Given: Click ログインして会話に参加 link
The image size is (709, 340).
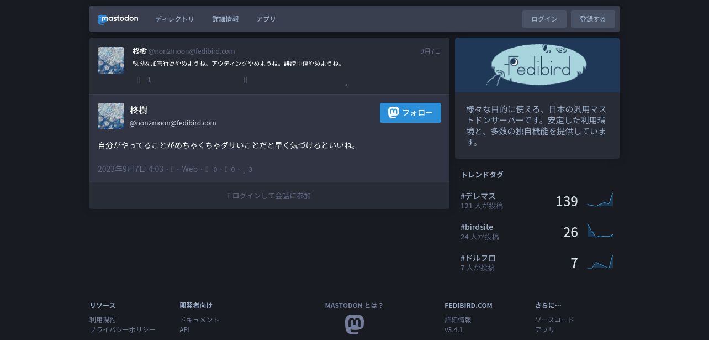Looking at the screenshot, I should pos(269,196).
